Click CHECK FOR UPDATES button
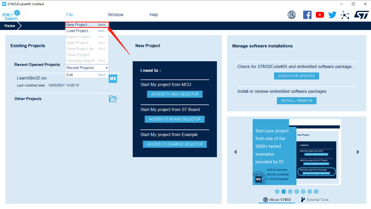This screenshot has height=209, width=371. click(x=296, y=76)
